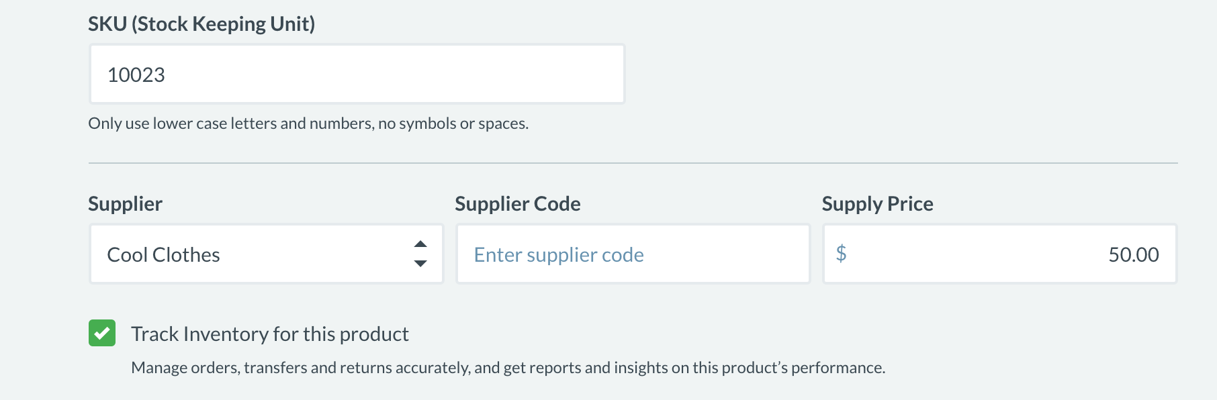
Task: Click the dollar sign in Supply Price
Action: (x=841, y=254)
